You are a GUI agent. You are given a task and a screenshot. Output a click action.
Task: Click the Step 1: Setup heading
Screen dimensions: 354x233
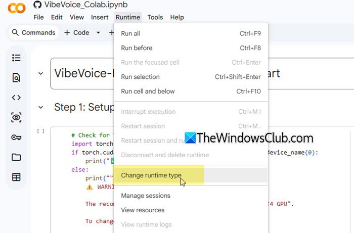[84, 107]
